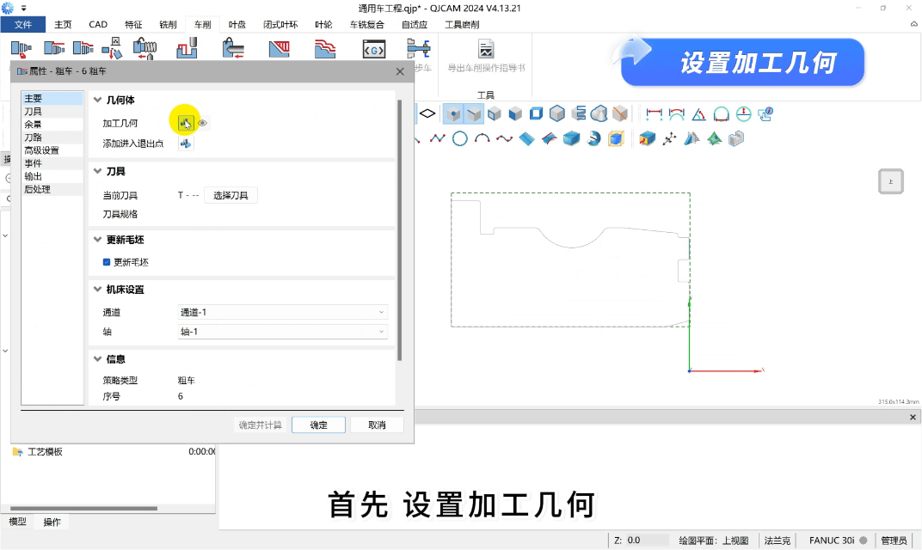Viewport: 922px width, 550px height.
Task: Click the 选择刀具 button
Action: [230, 195]
